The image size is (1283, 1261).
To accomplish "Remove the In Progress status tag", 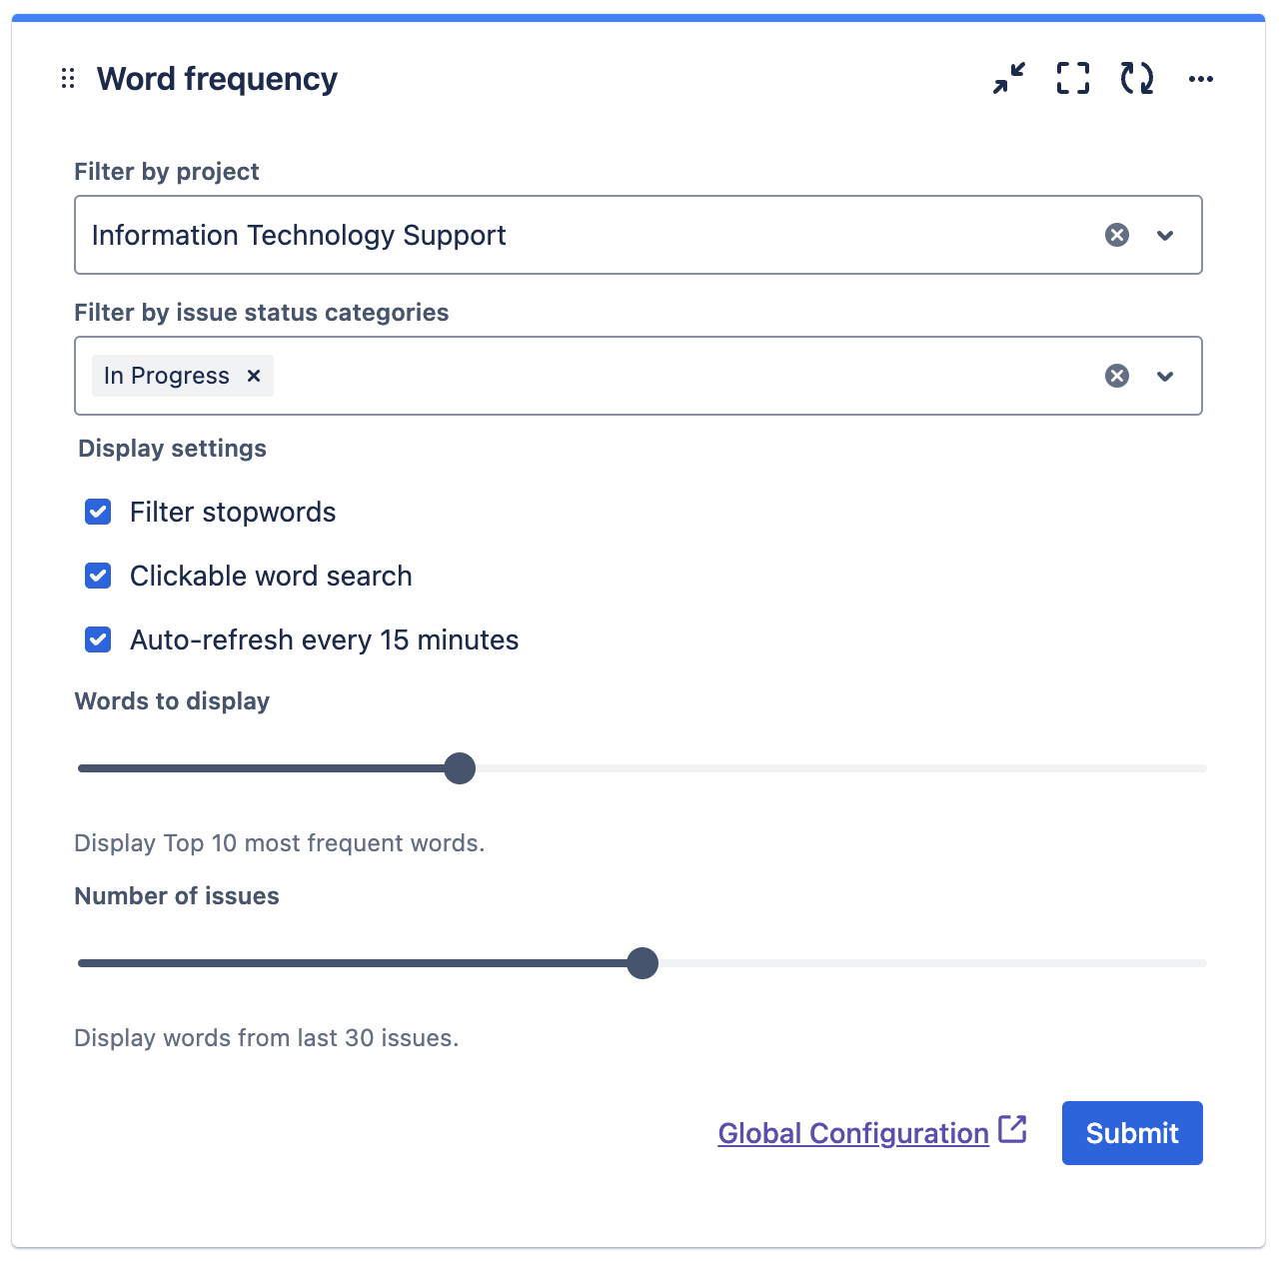I will (x=253, y=376).
